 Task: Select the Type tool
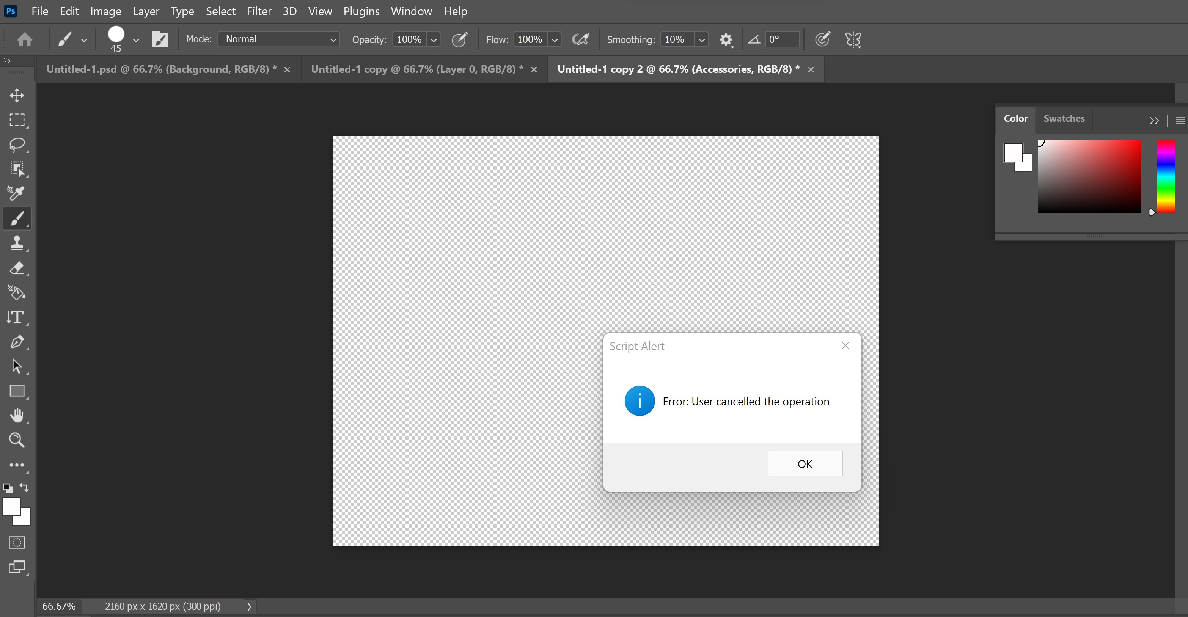click(x=17, y=316)
